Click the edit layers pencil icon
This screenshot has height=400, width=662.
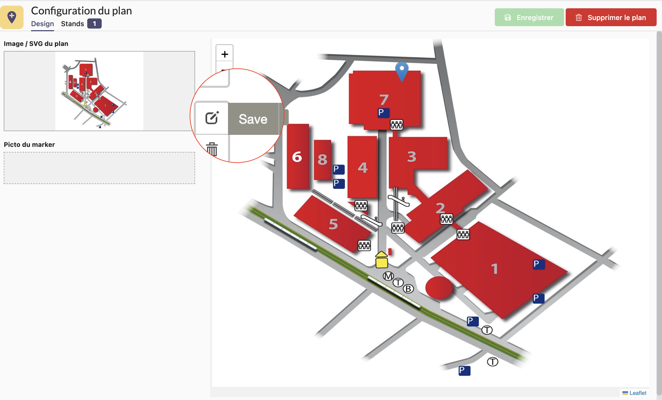pos(212,118)
